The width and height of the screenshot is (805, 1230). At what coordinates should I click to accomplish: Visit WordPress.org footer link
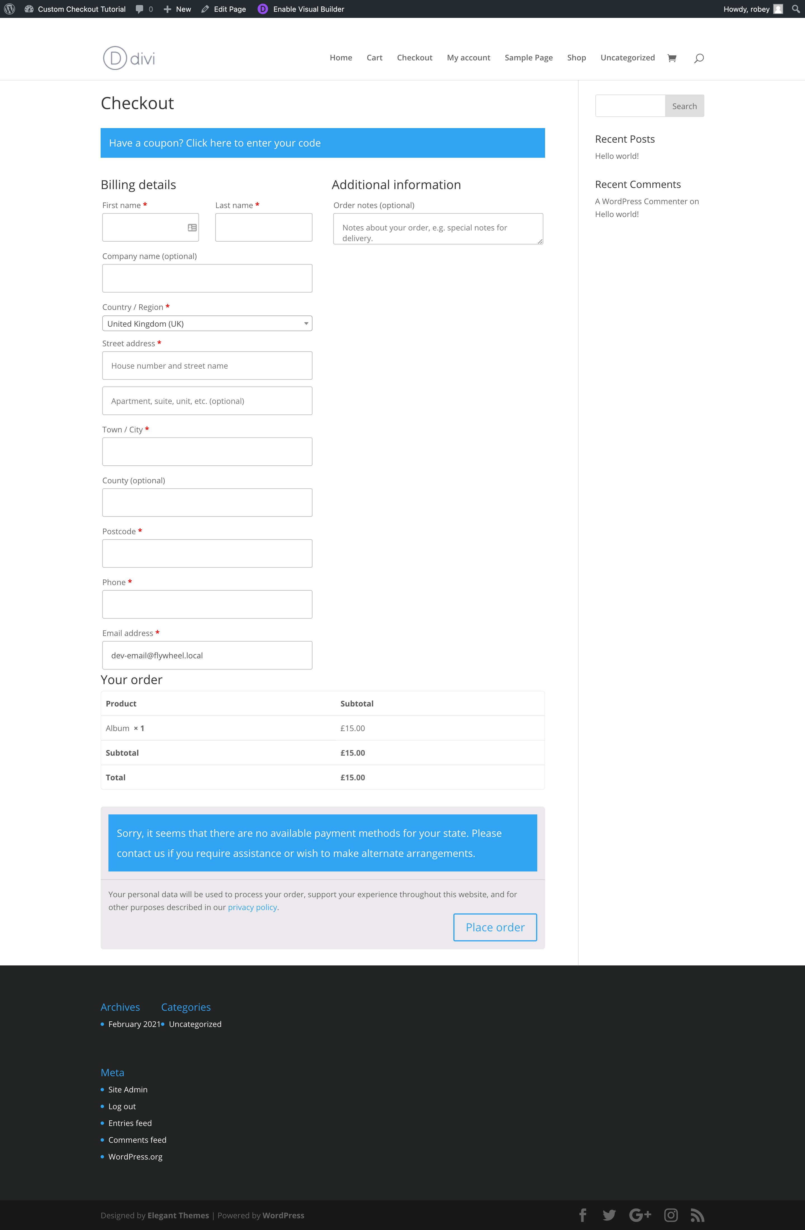tap(135, 1157)
